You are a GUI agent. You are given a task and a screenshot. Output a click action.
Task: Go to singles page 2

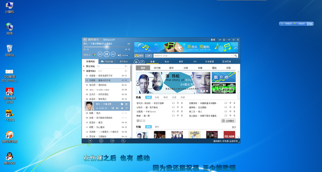pyautogui.click(x=141, y=121)
